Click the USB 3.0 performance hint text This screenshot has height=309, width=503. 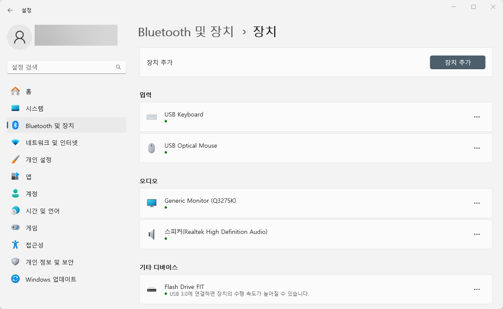(239, 294)
